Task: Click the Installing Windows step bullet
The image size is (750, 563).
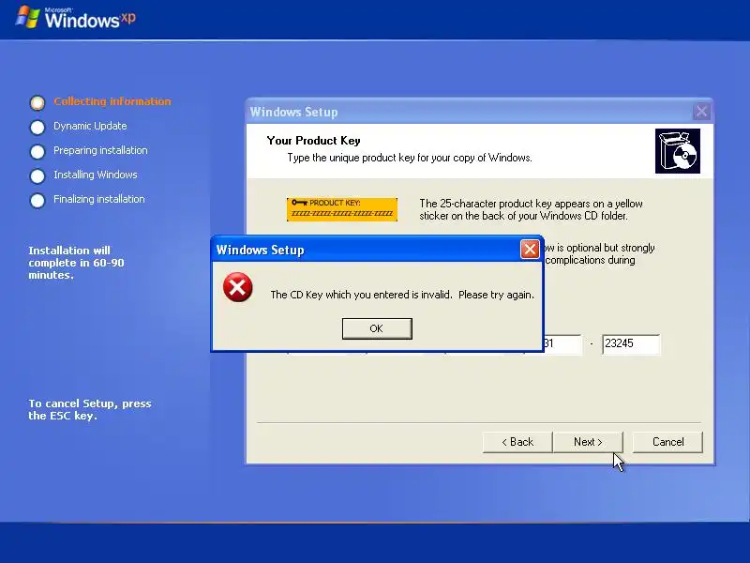Action: coord(37,175)
